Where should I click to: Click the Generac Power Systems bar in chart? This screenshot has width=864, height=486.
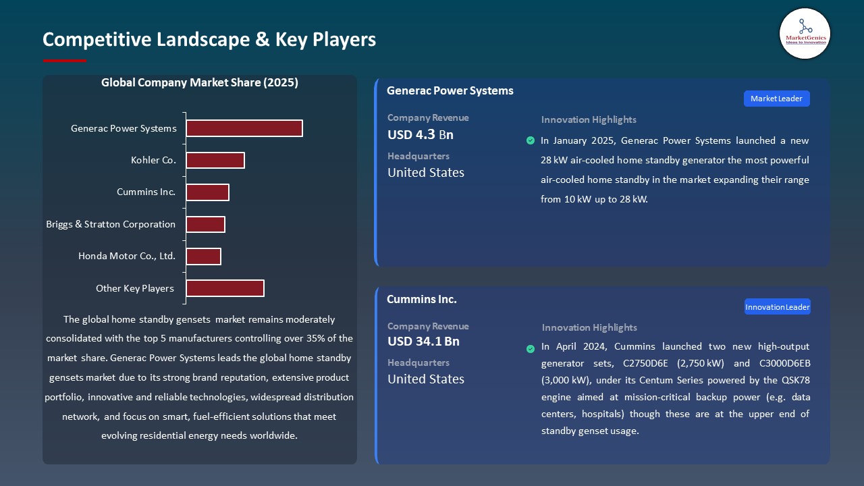pyautogui.click(x=244, y=128)
